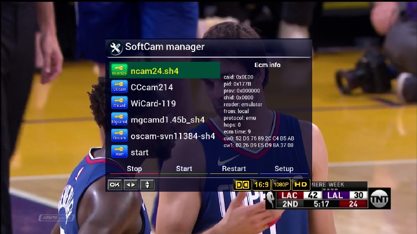Screen dimensions: 417x234
Task: Choose ncam24.sh4 in the softcam list
Action: click(164, 70)
